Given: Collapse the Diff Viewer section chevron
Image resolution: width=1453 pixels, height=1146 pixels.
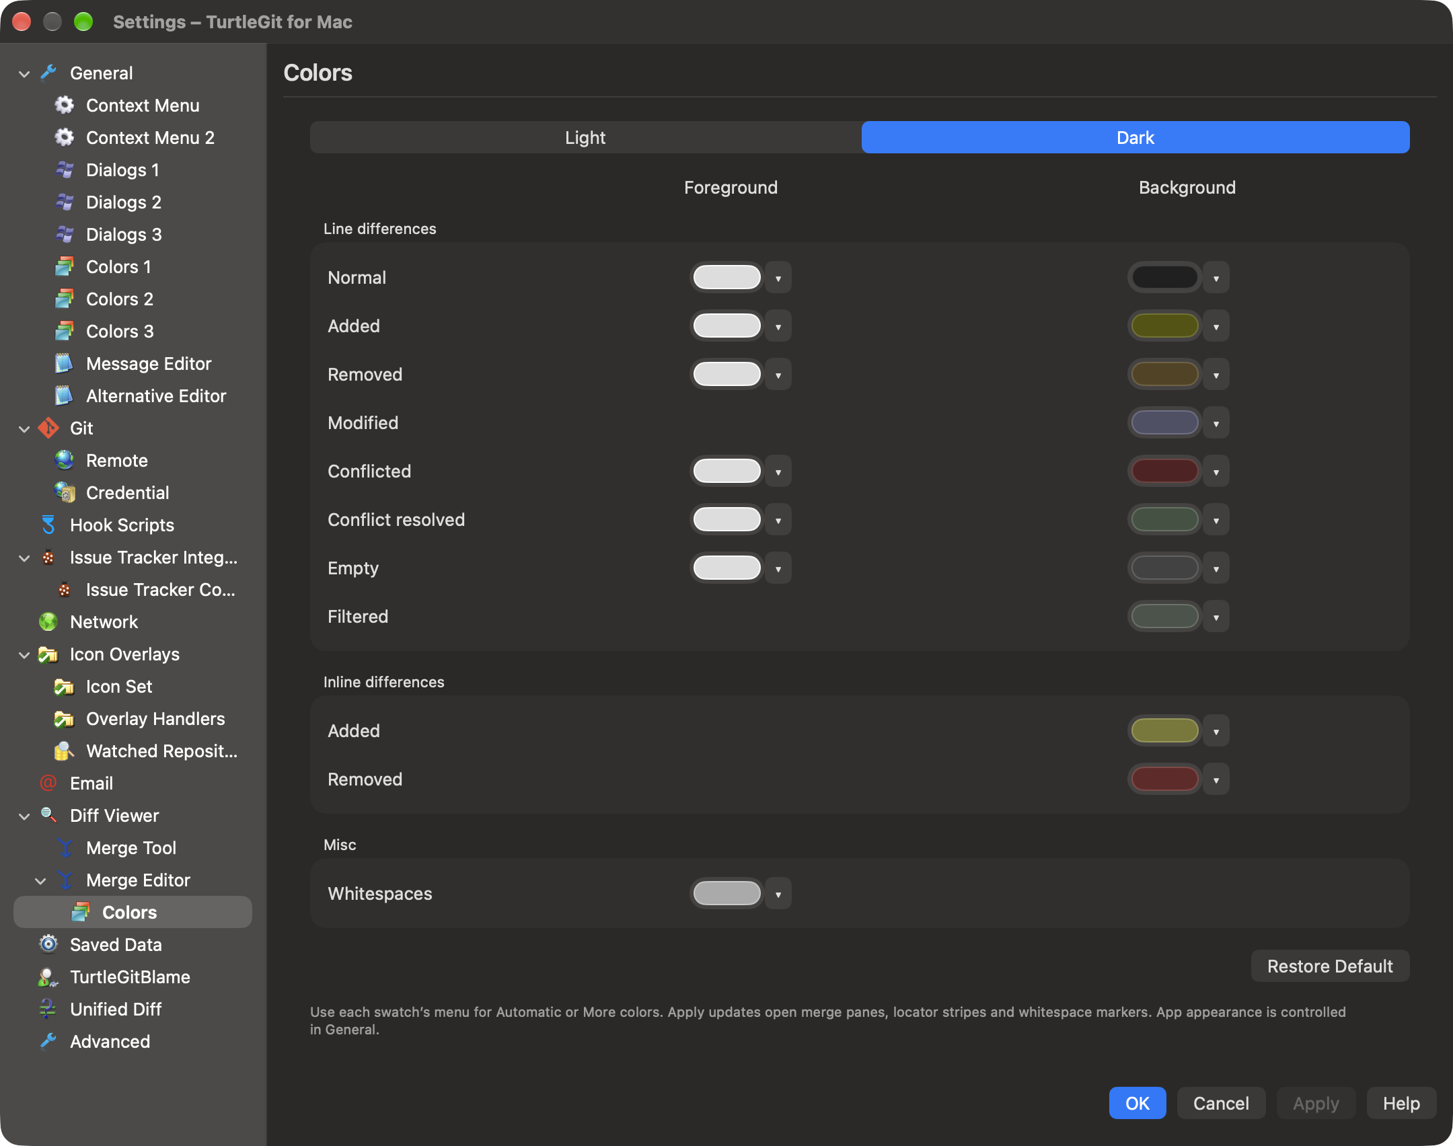Looking at the screenshot, I should [24, 816].
